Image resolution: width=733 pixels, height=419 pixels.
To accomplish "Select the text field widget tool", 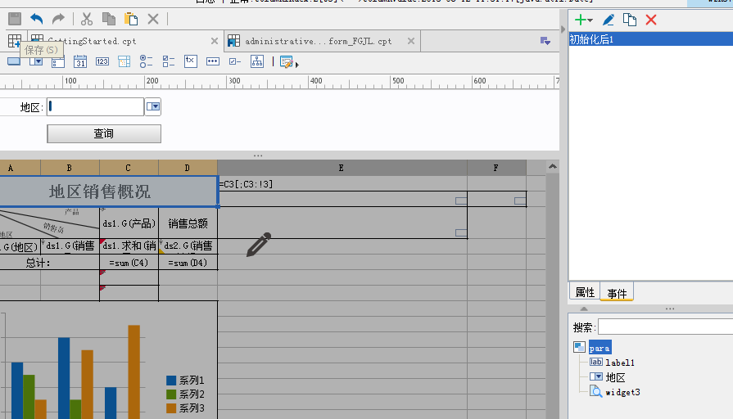I will click(x=14, y=61).
